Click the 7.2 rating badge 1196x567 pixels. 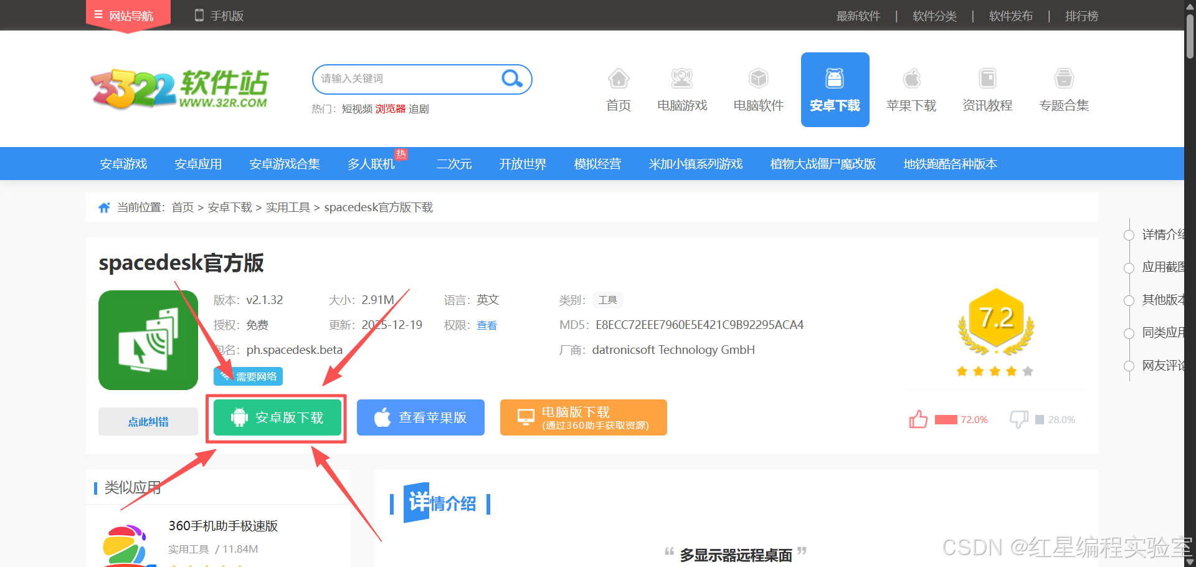(x=996, y=320)
